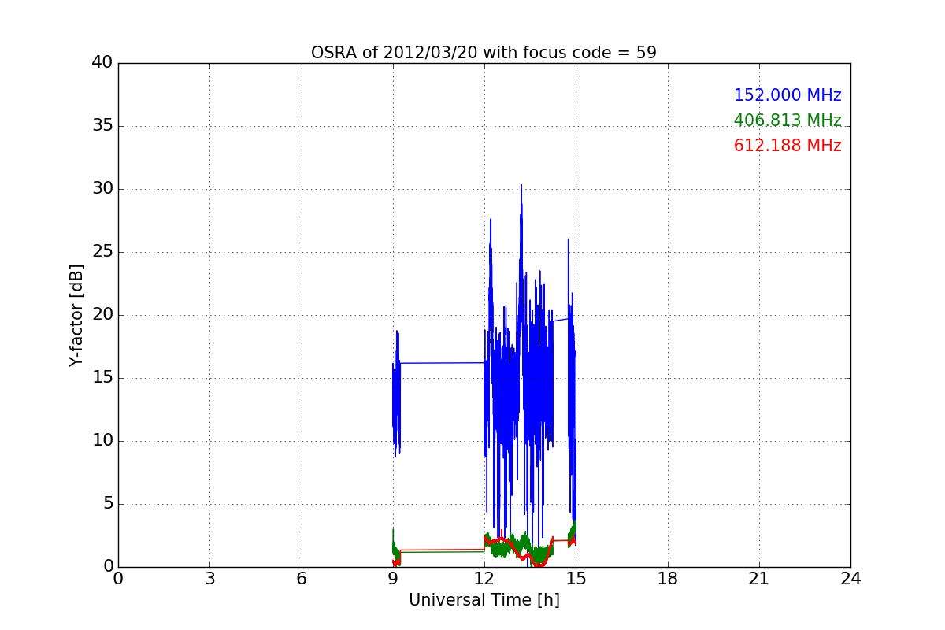
Task: Click the x-axis tick label '12'
Action: click(x=484, y=579)
